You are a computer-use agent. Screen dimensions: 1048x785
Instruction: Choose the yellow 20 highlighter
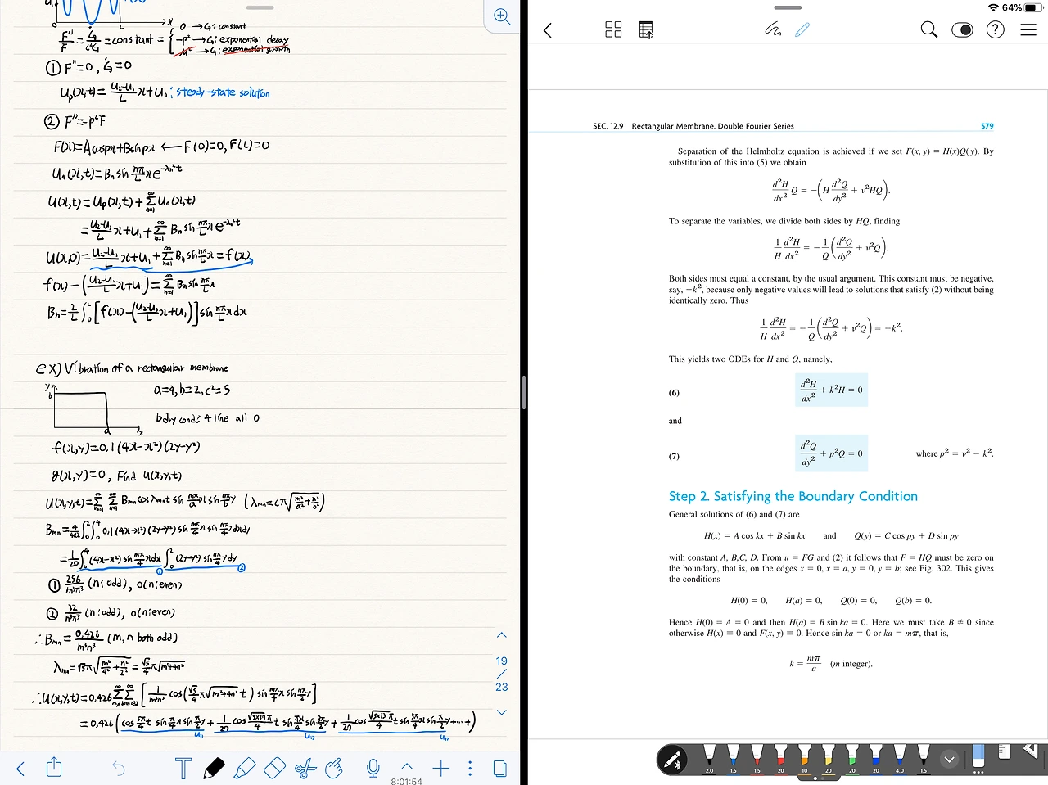coord(828,759)
